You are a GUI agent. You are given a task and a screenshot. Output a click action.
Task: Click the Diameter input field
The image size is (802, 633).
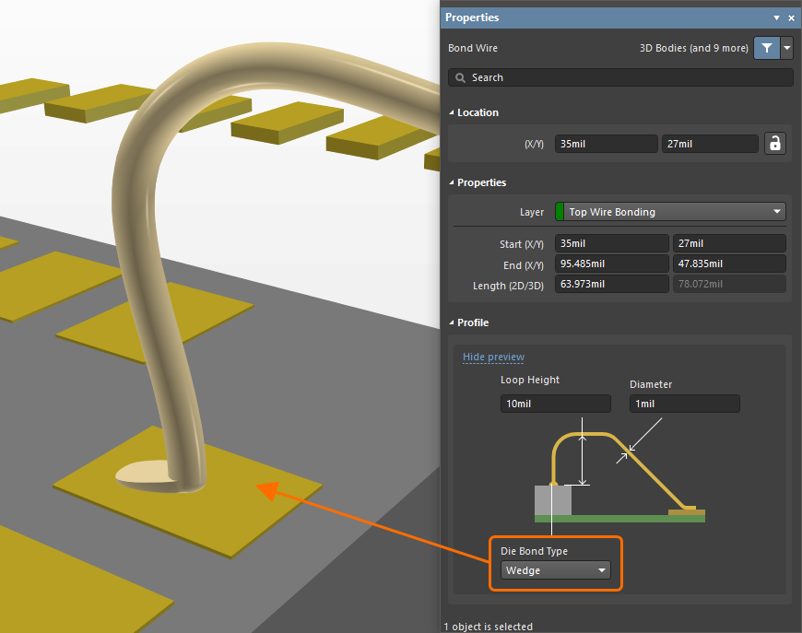click(684, 404)
